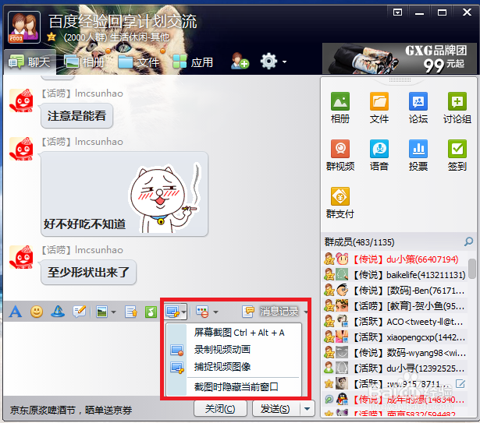This screenshot has width=480, height=423.
Task: Collapse the right panel grip handle
Action: point(400,80)
